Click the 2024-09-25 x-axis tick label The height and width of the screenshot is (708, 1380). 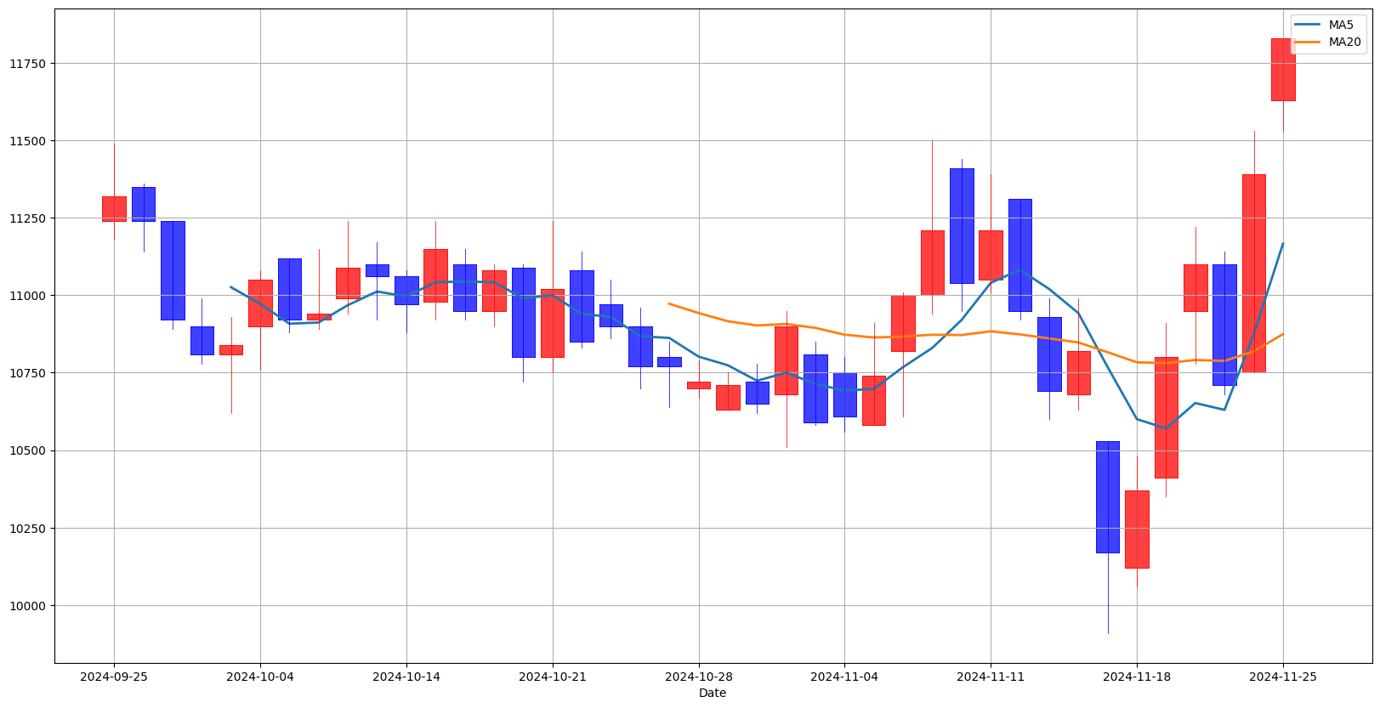pos(114,677)
